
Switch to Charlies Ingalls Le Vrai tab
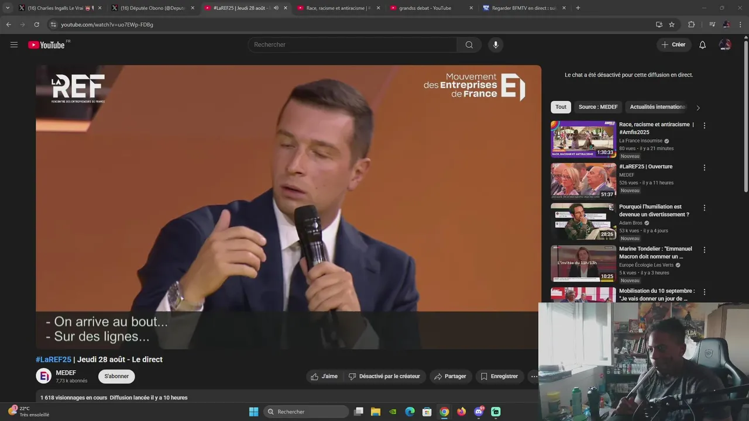[59, 8]
